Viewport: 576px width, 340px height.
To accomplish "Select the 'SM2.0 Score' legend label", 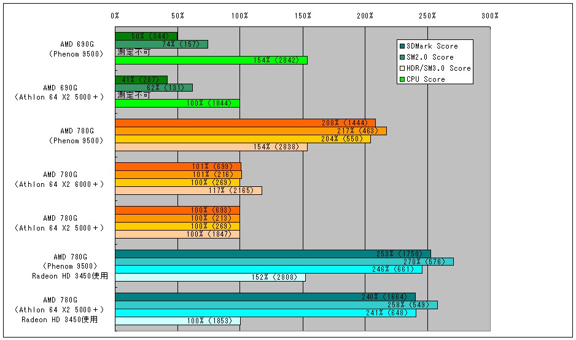I will click(430, 57).
